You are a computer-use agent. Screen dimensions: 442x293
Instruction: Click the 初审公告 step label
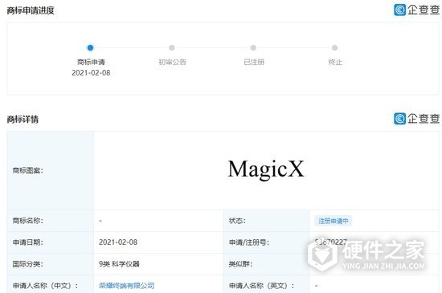tap(172, 62)
